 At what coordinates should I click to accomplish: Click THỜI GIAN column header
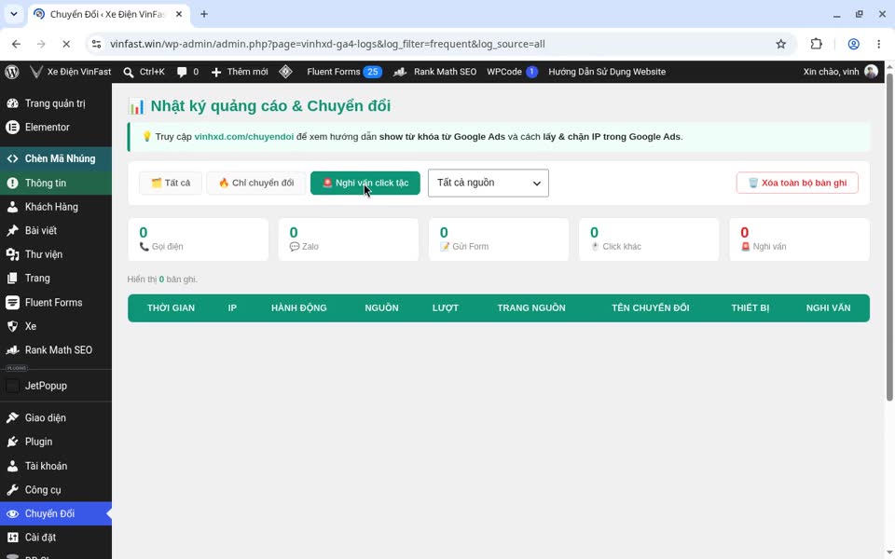pyautogui.click(x=171, y=308)
